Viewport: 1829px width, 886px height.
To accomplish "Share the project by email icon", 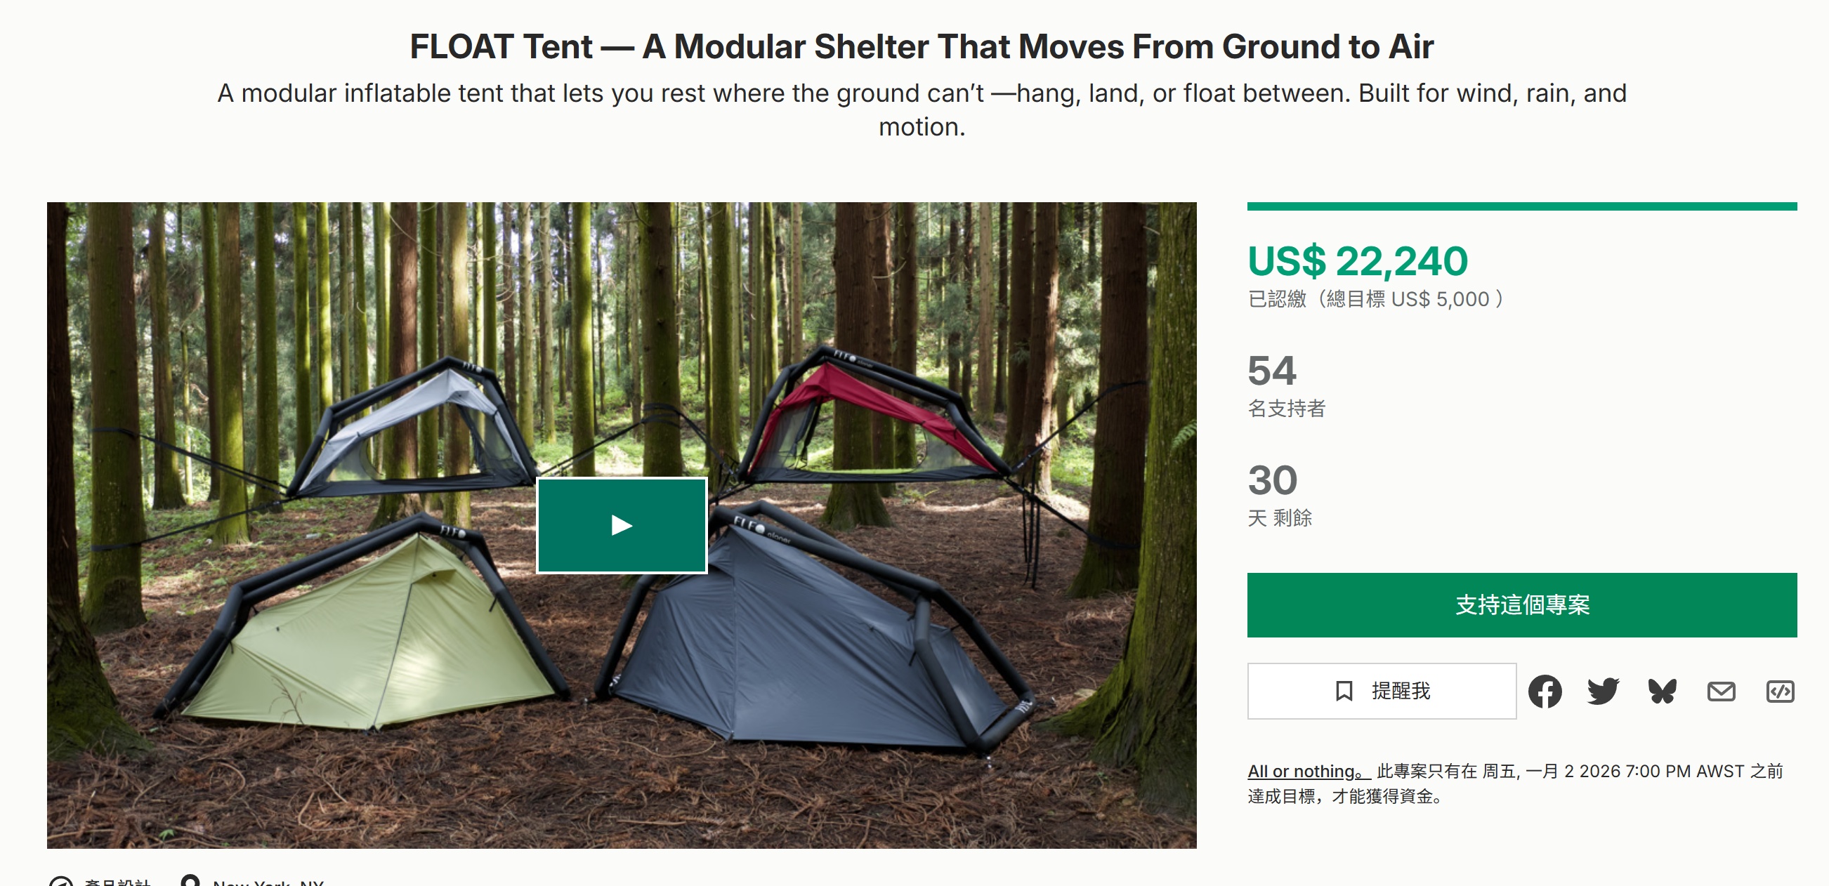I will point(1721,691).
